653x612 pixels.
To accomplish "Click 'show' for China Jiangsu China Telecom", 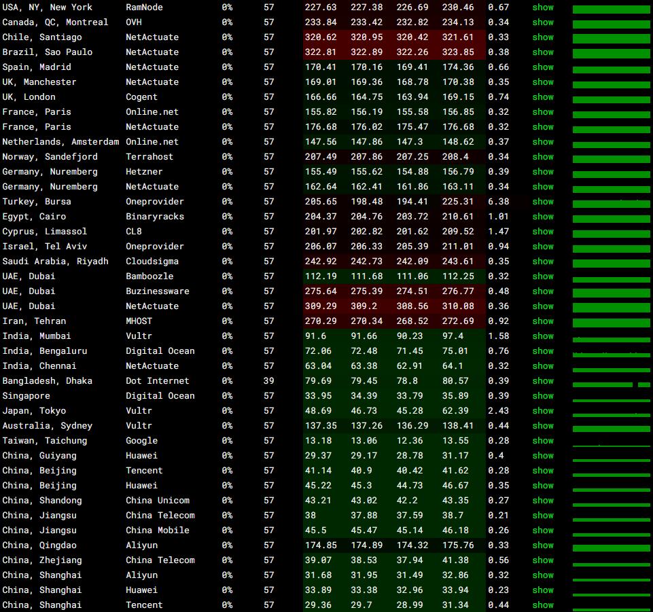I will click(543, 516).
